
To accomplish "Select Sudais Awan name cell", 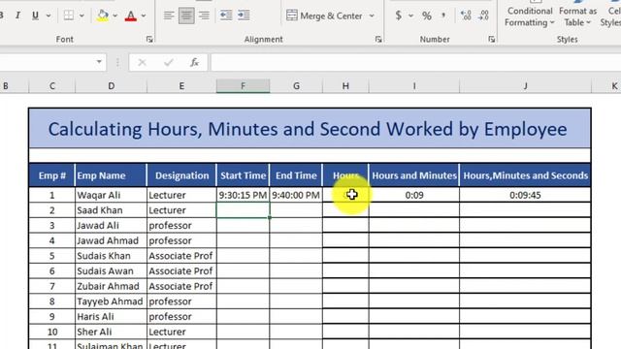I will [111, 271].
